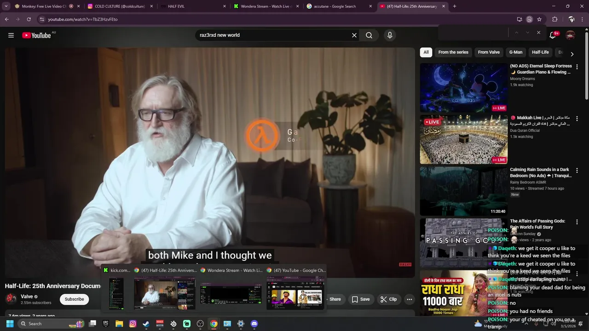
Task: Open options for Calming Rain Sounds video
Action: click(x=577, y=170)
